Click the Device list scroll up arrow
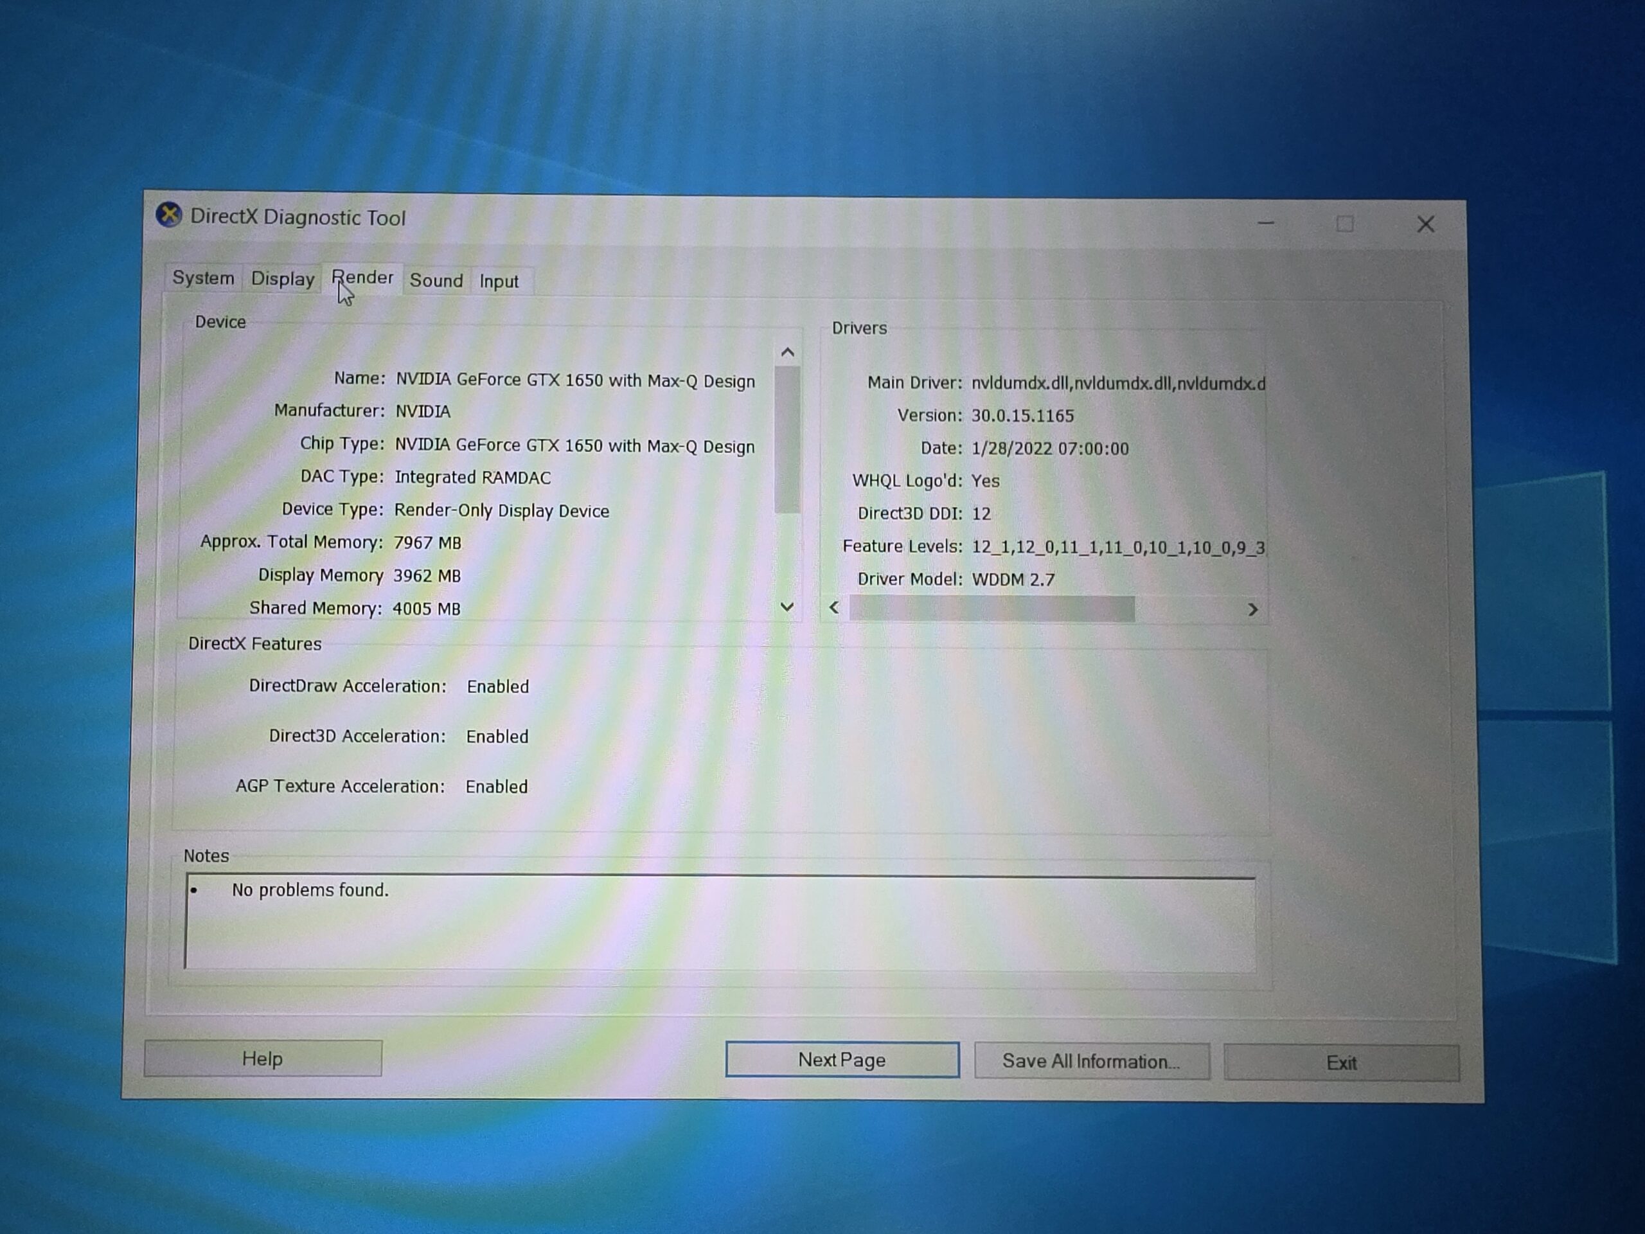Viewport: 1645px width, 1234px height. point(788,353)
